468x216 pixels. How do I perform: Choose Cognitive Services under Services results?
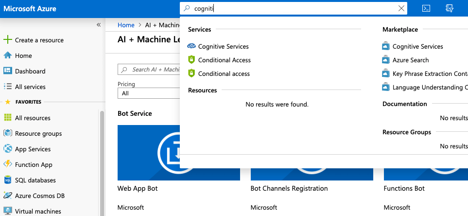(x=223, y=47)
